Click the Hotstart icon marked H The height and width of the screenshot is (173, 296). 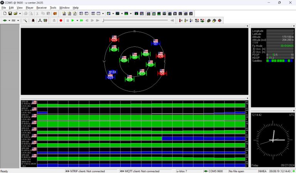(x=181, y=20)
